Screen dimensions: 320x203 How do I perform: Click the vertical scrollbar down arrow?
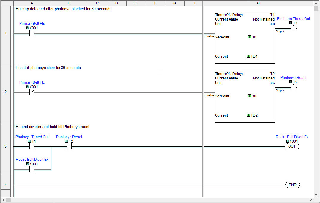tap(316, 195)
